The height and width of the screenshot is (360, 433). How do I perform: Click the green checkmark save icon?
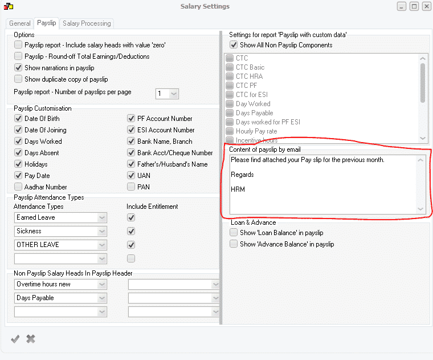15,339
